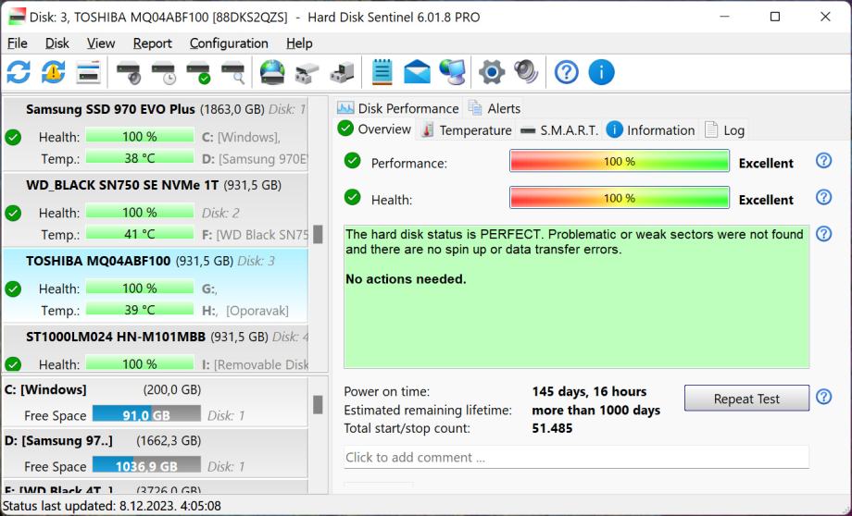
Task: Click the start/stop count '51.485'
Action: point(552,429)
